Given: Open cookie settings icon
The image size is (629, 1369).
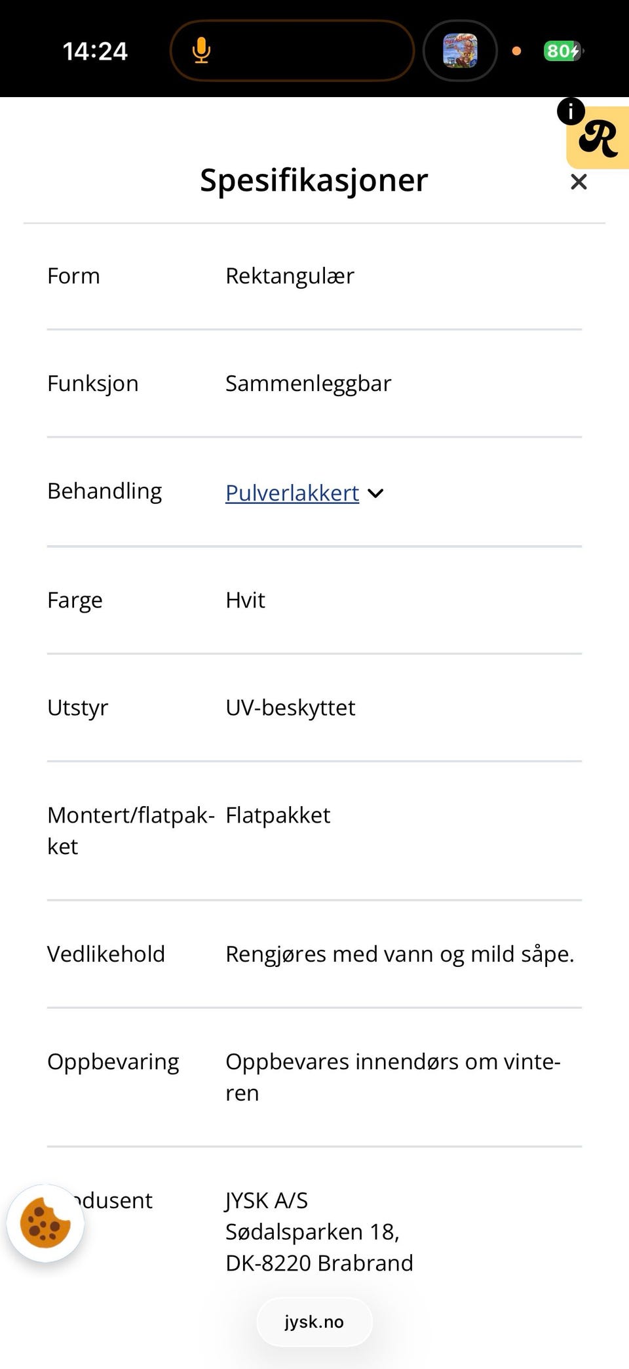Looking at the screenshot, I should [45, 1223].
